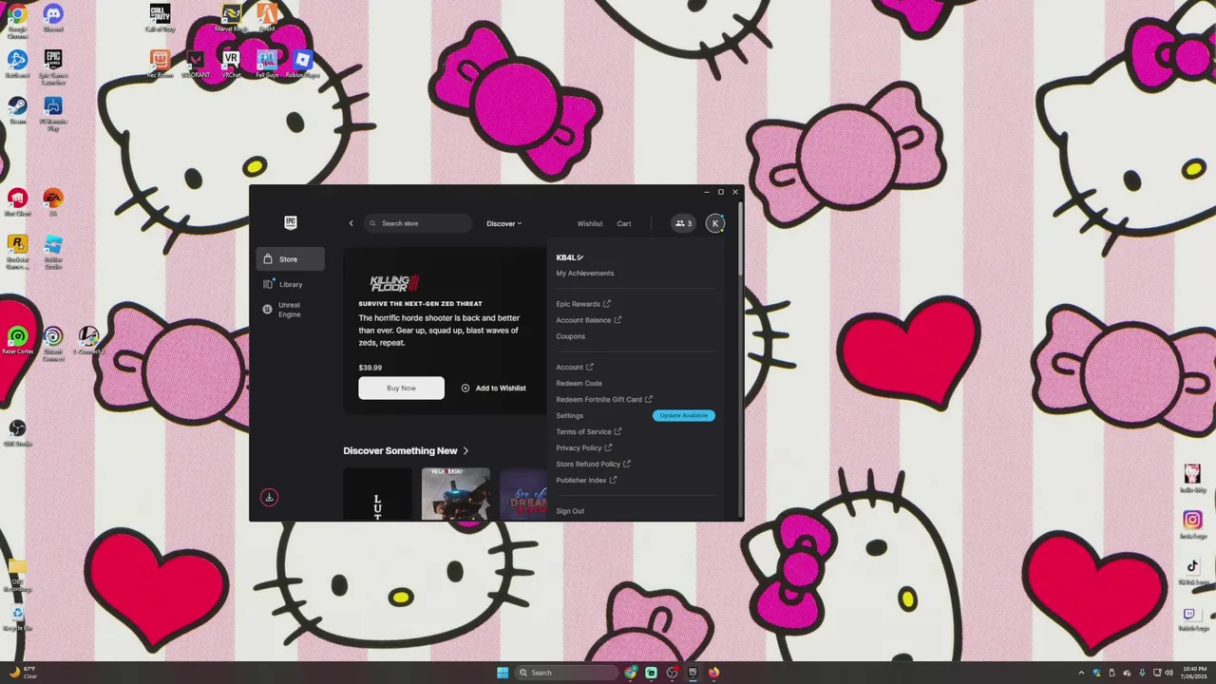Select the VRChat desktop icon

pyautogui.click(x=231, y=64)
